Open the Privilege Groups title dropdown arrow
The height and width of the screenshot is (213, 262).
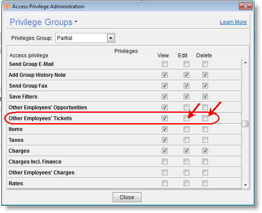76,21
